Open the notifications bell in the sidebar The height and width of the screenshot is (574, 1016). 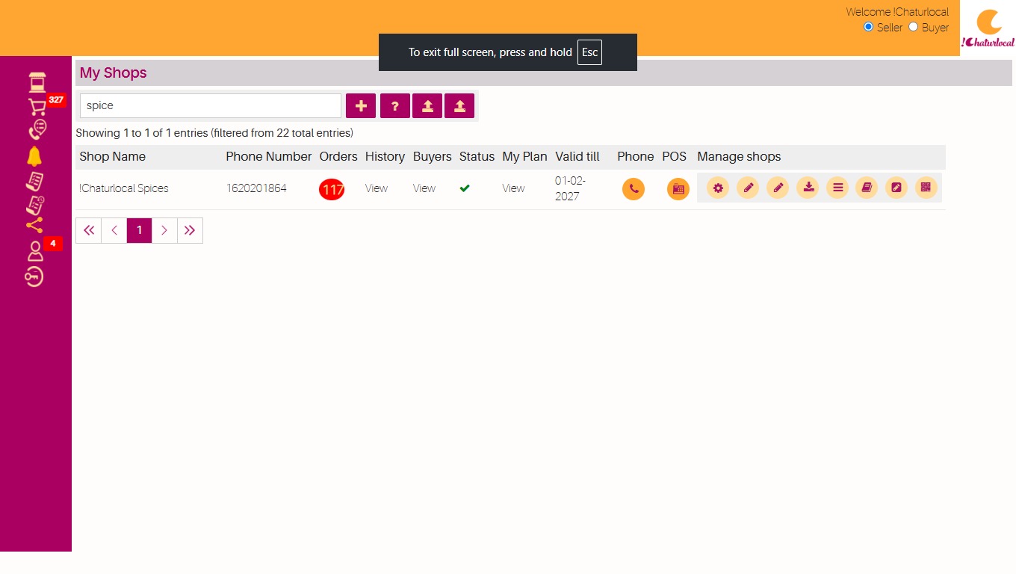pos(34,155)
